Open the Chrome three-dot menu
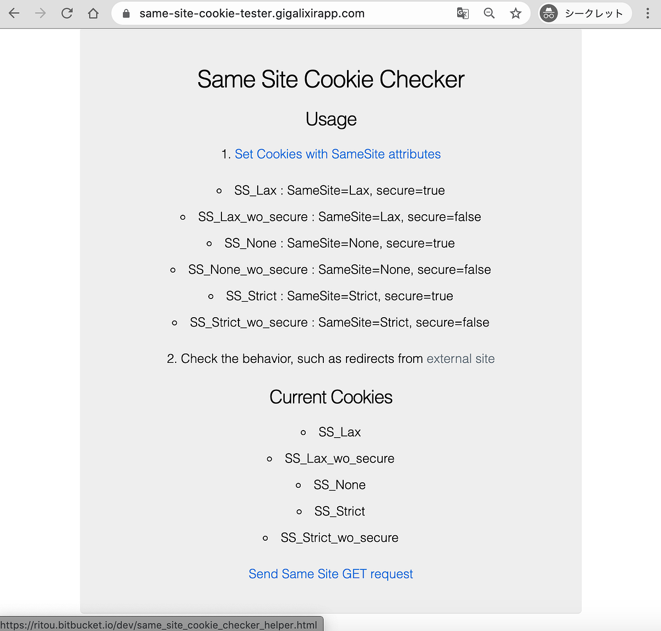661x631 pixels. point(647,13)
